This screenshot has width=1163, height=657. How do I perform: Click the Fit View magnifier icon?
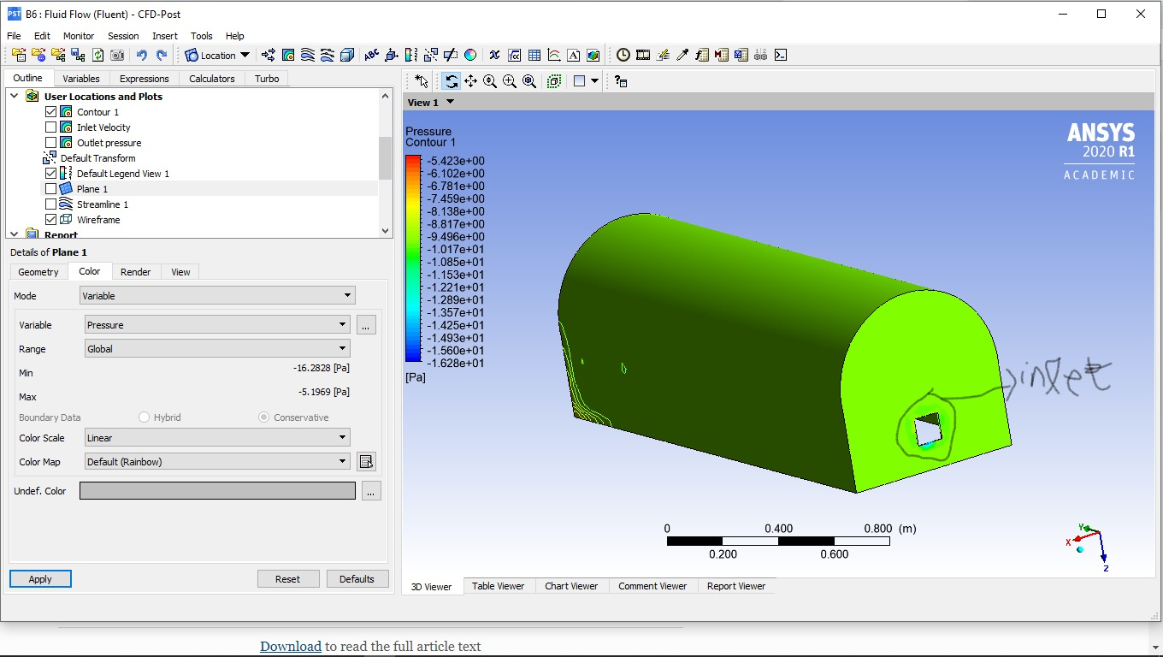(529, 81)
